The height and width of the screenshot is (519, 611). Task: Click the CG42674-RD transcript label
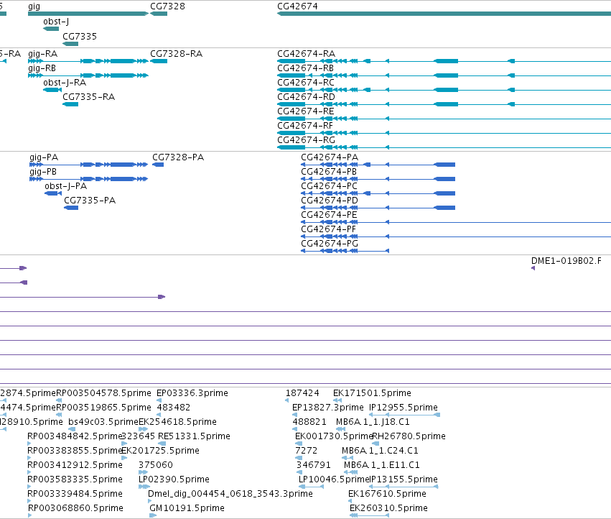point(307,97)
